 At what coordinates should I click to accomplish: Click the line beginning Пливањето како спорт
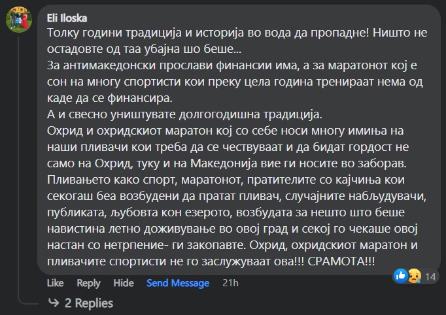click(226, 180)
